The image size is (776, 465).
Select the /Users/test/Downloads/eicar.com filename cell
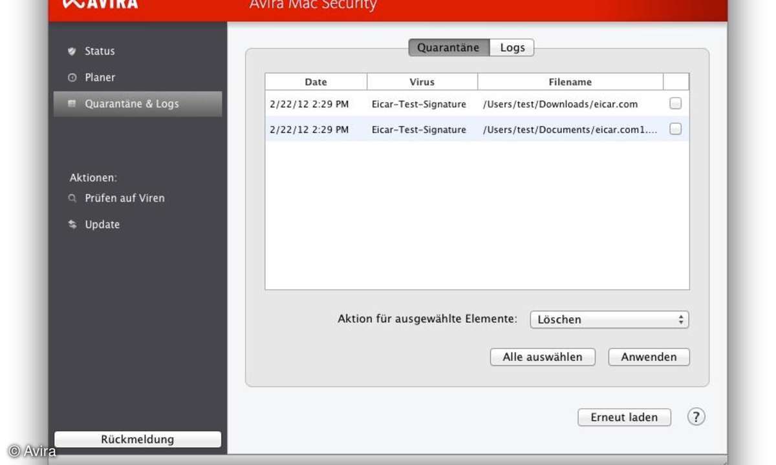coord(560,104)
